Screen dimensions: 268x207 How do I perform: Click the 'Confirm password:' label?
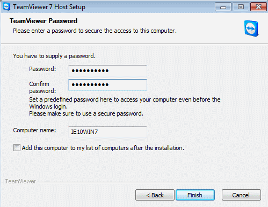pyautogui.click(x=42, y=88)
